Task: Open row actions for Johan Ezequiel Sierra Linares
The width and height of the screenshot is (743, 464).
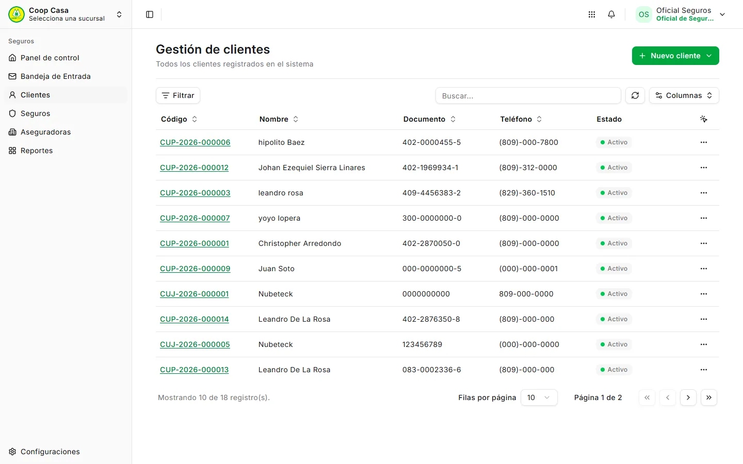Action: click(704, 168)
